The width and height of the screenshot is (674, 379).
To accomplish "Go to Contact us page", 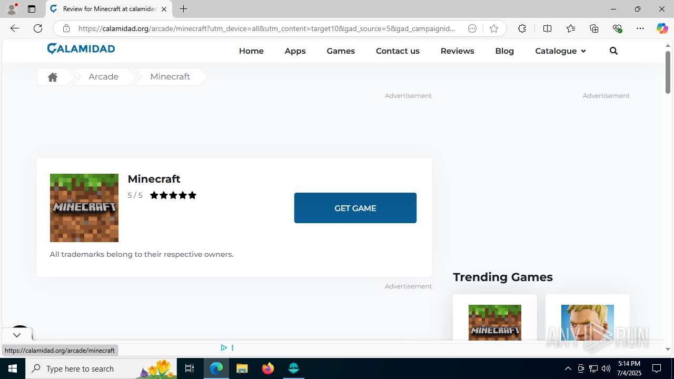I will [x=398, y=51].
